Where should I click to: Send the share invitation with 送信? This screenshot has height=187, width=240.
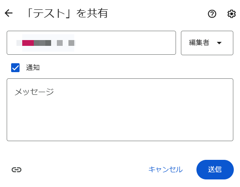click(215, 170)
